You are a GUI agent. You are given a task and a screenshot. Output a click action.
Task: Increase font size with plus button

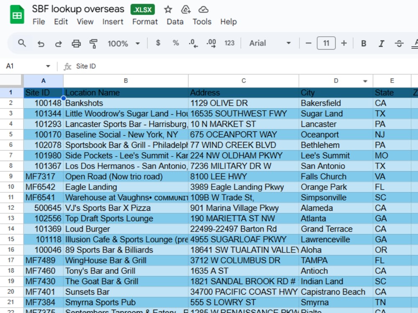pos(344,43)
